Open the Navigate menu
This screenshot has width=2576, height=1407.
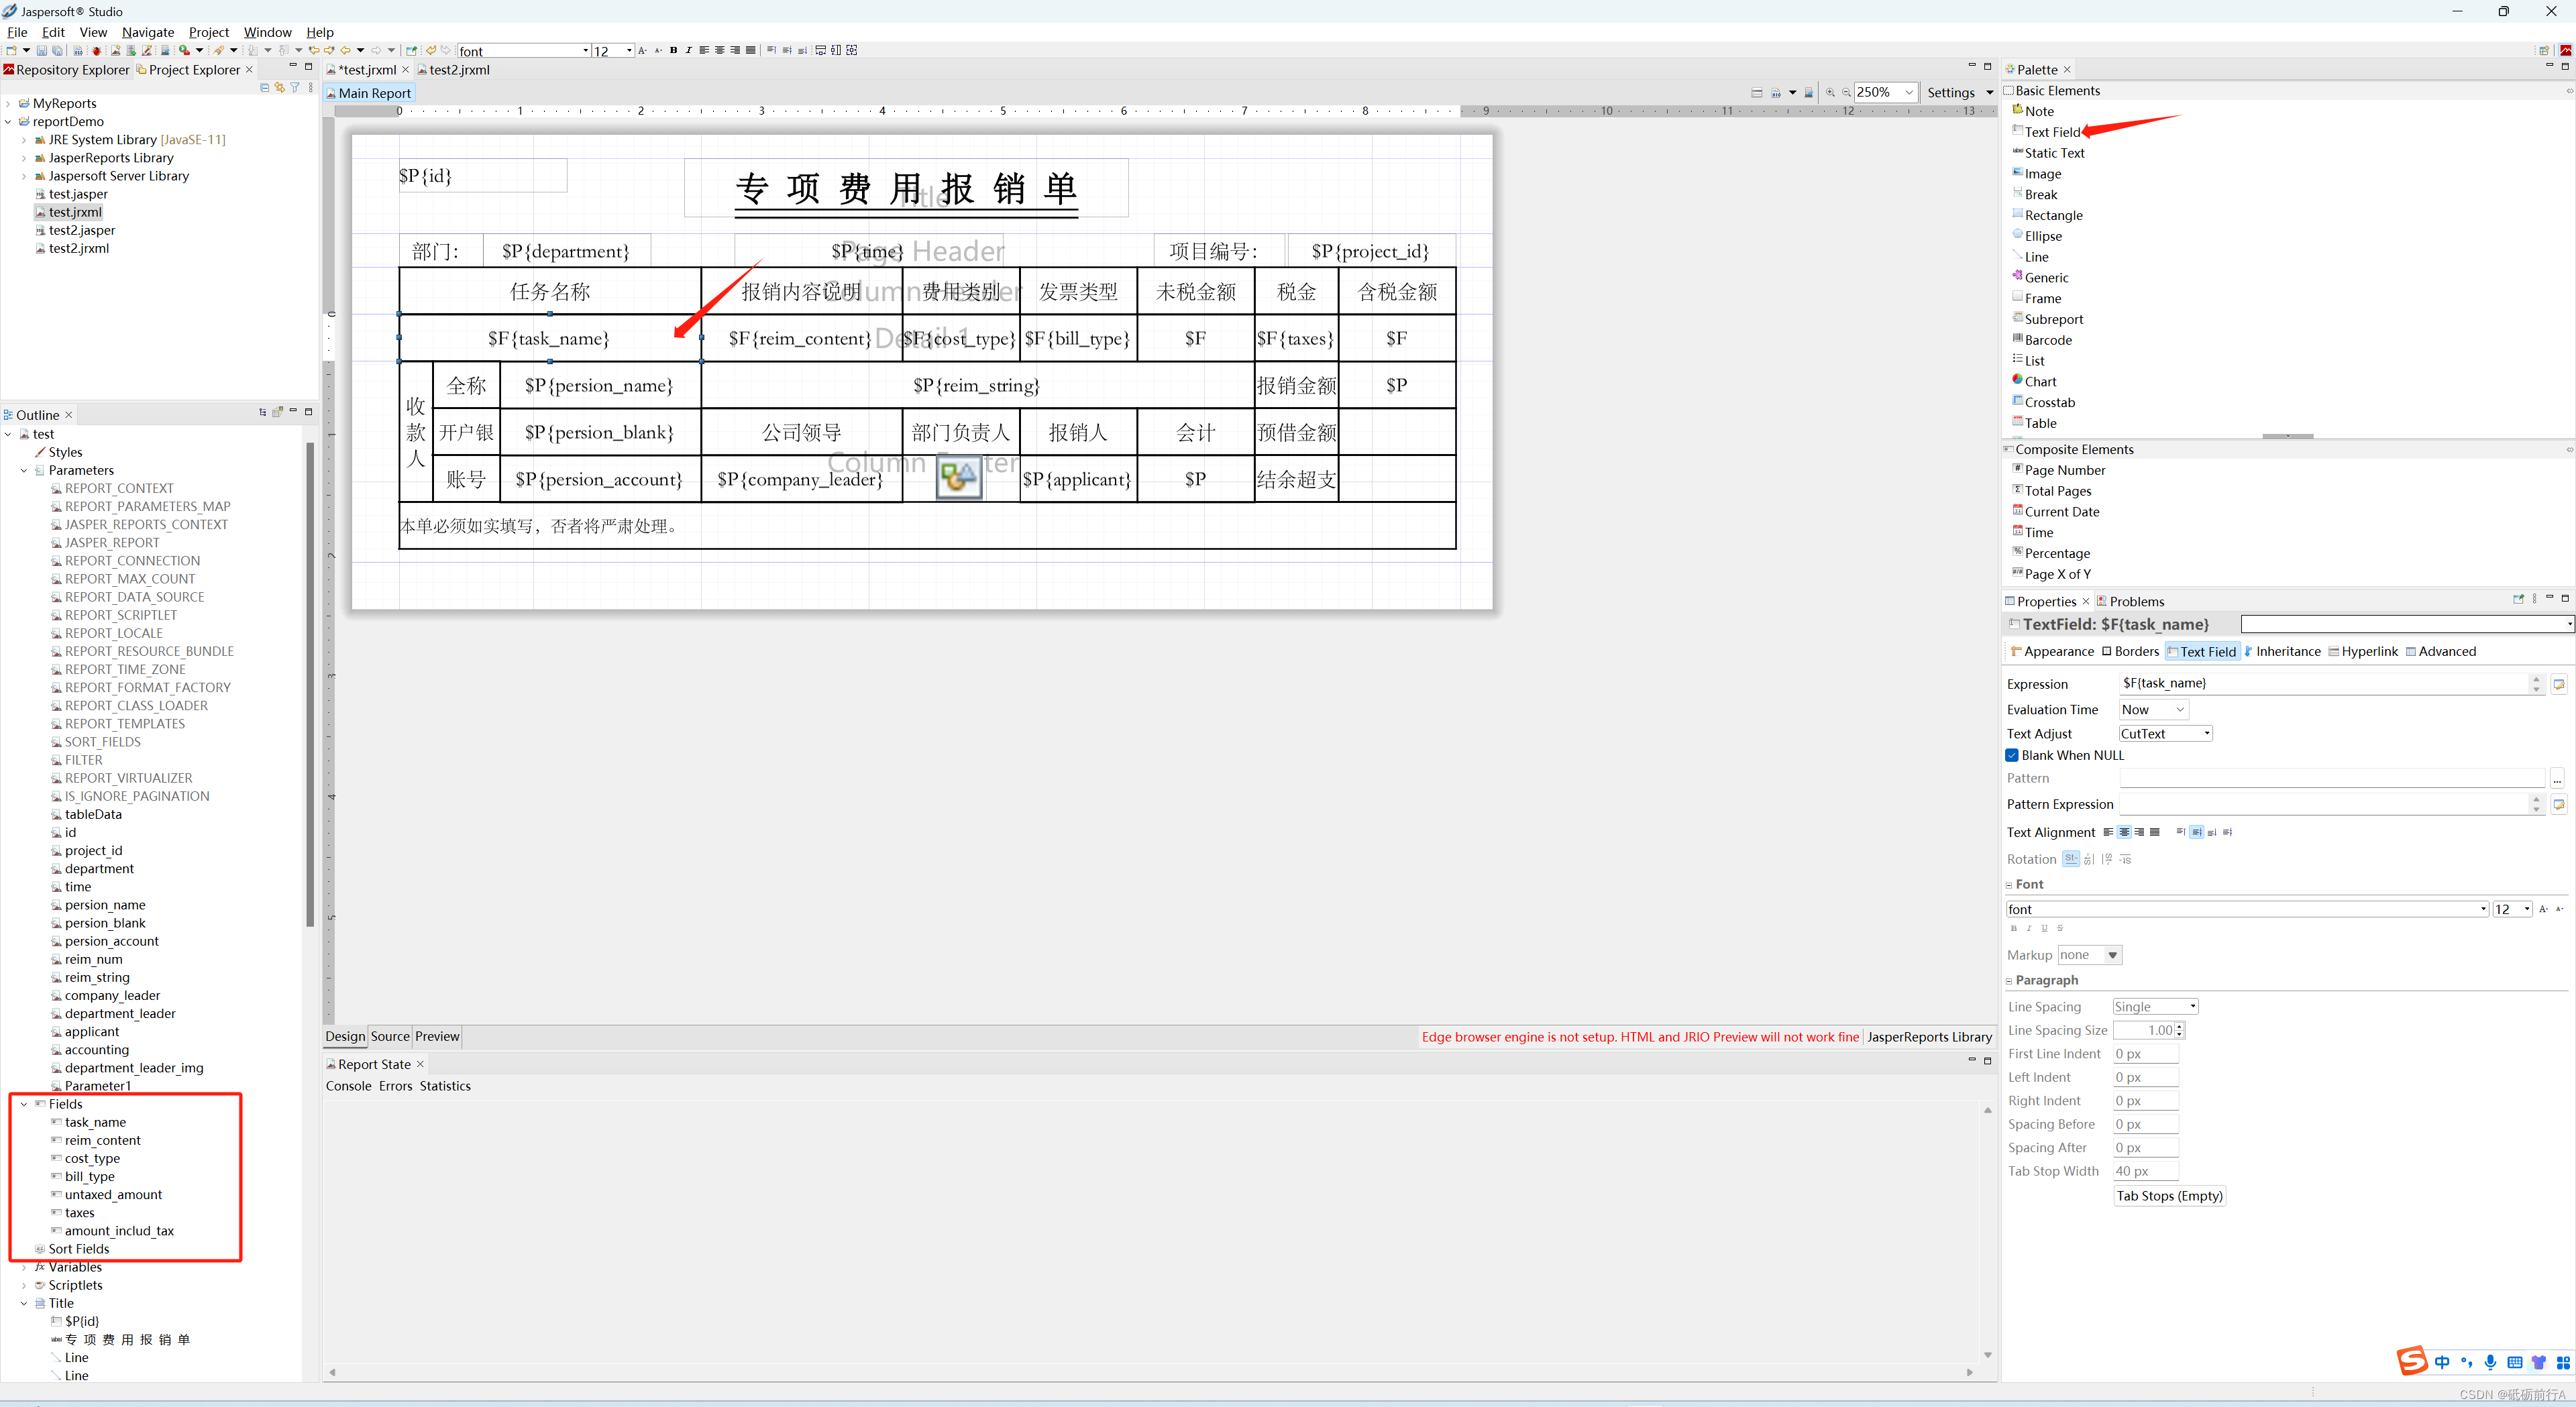pos(148,32)
